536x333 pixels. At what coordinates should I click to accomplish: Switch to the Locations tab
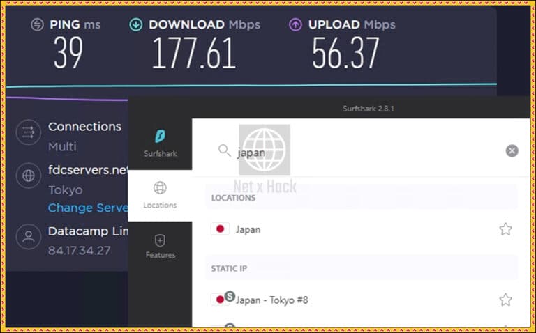click(160, 196)
